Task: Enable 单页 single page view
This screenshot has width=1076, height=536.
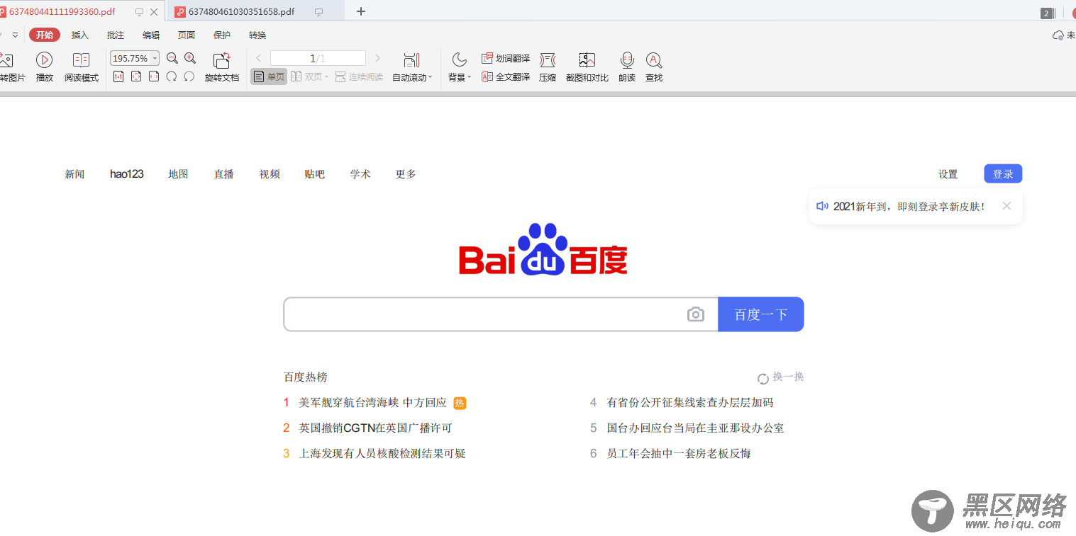Action: pyautogui.click(x=269, y=76)
